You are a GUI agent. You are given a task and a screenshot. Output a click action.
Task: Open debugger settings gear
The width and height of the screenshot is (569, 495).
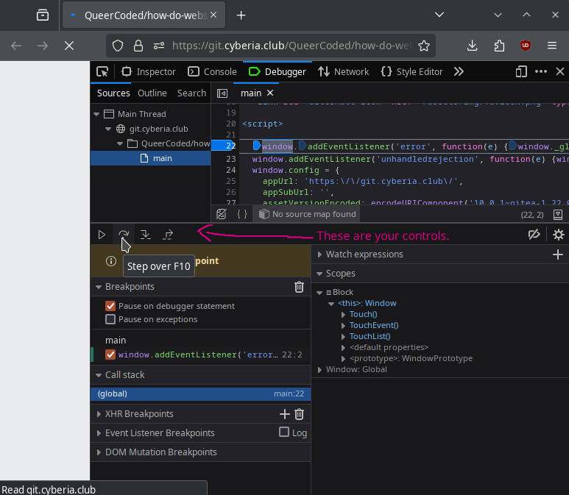(x=558, y=235)
